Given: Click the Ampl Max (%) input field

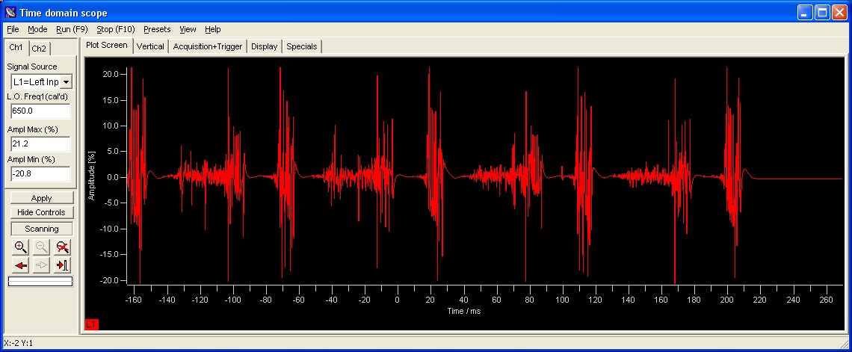Looking at the screenshot, I should pos(41,144).
